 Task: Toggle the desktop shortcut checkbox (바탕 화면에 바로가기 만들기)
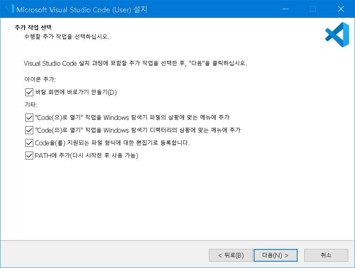point(29,92)
